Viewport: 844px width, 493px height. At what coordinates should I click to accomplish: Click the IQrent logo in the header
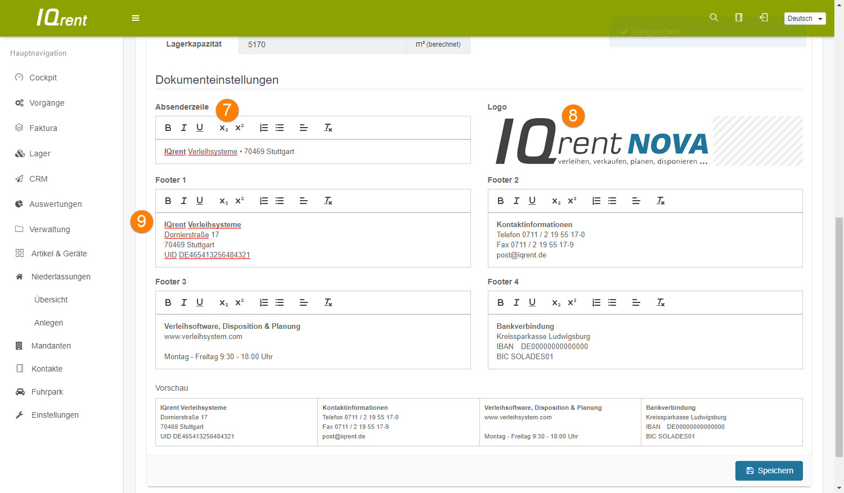point(62,18)
